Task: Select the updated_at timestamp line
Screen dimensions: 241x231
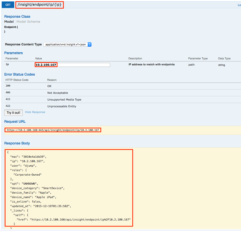Action: [41, 206]
